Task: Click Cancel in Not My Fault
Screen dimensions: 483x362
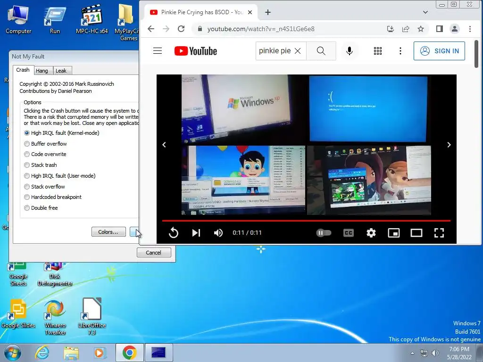Action: (154, 253)
